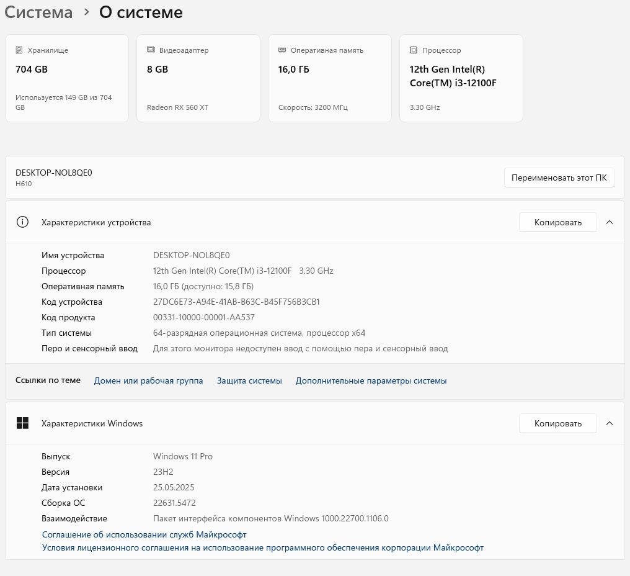The image size is (630, 576).
Task: Click H610 model text under PC name
Action: pos(24,184)
